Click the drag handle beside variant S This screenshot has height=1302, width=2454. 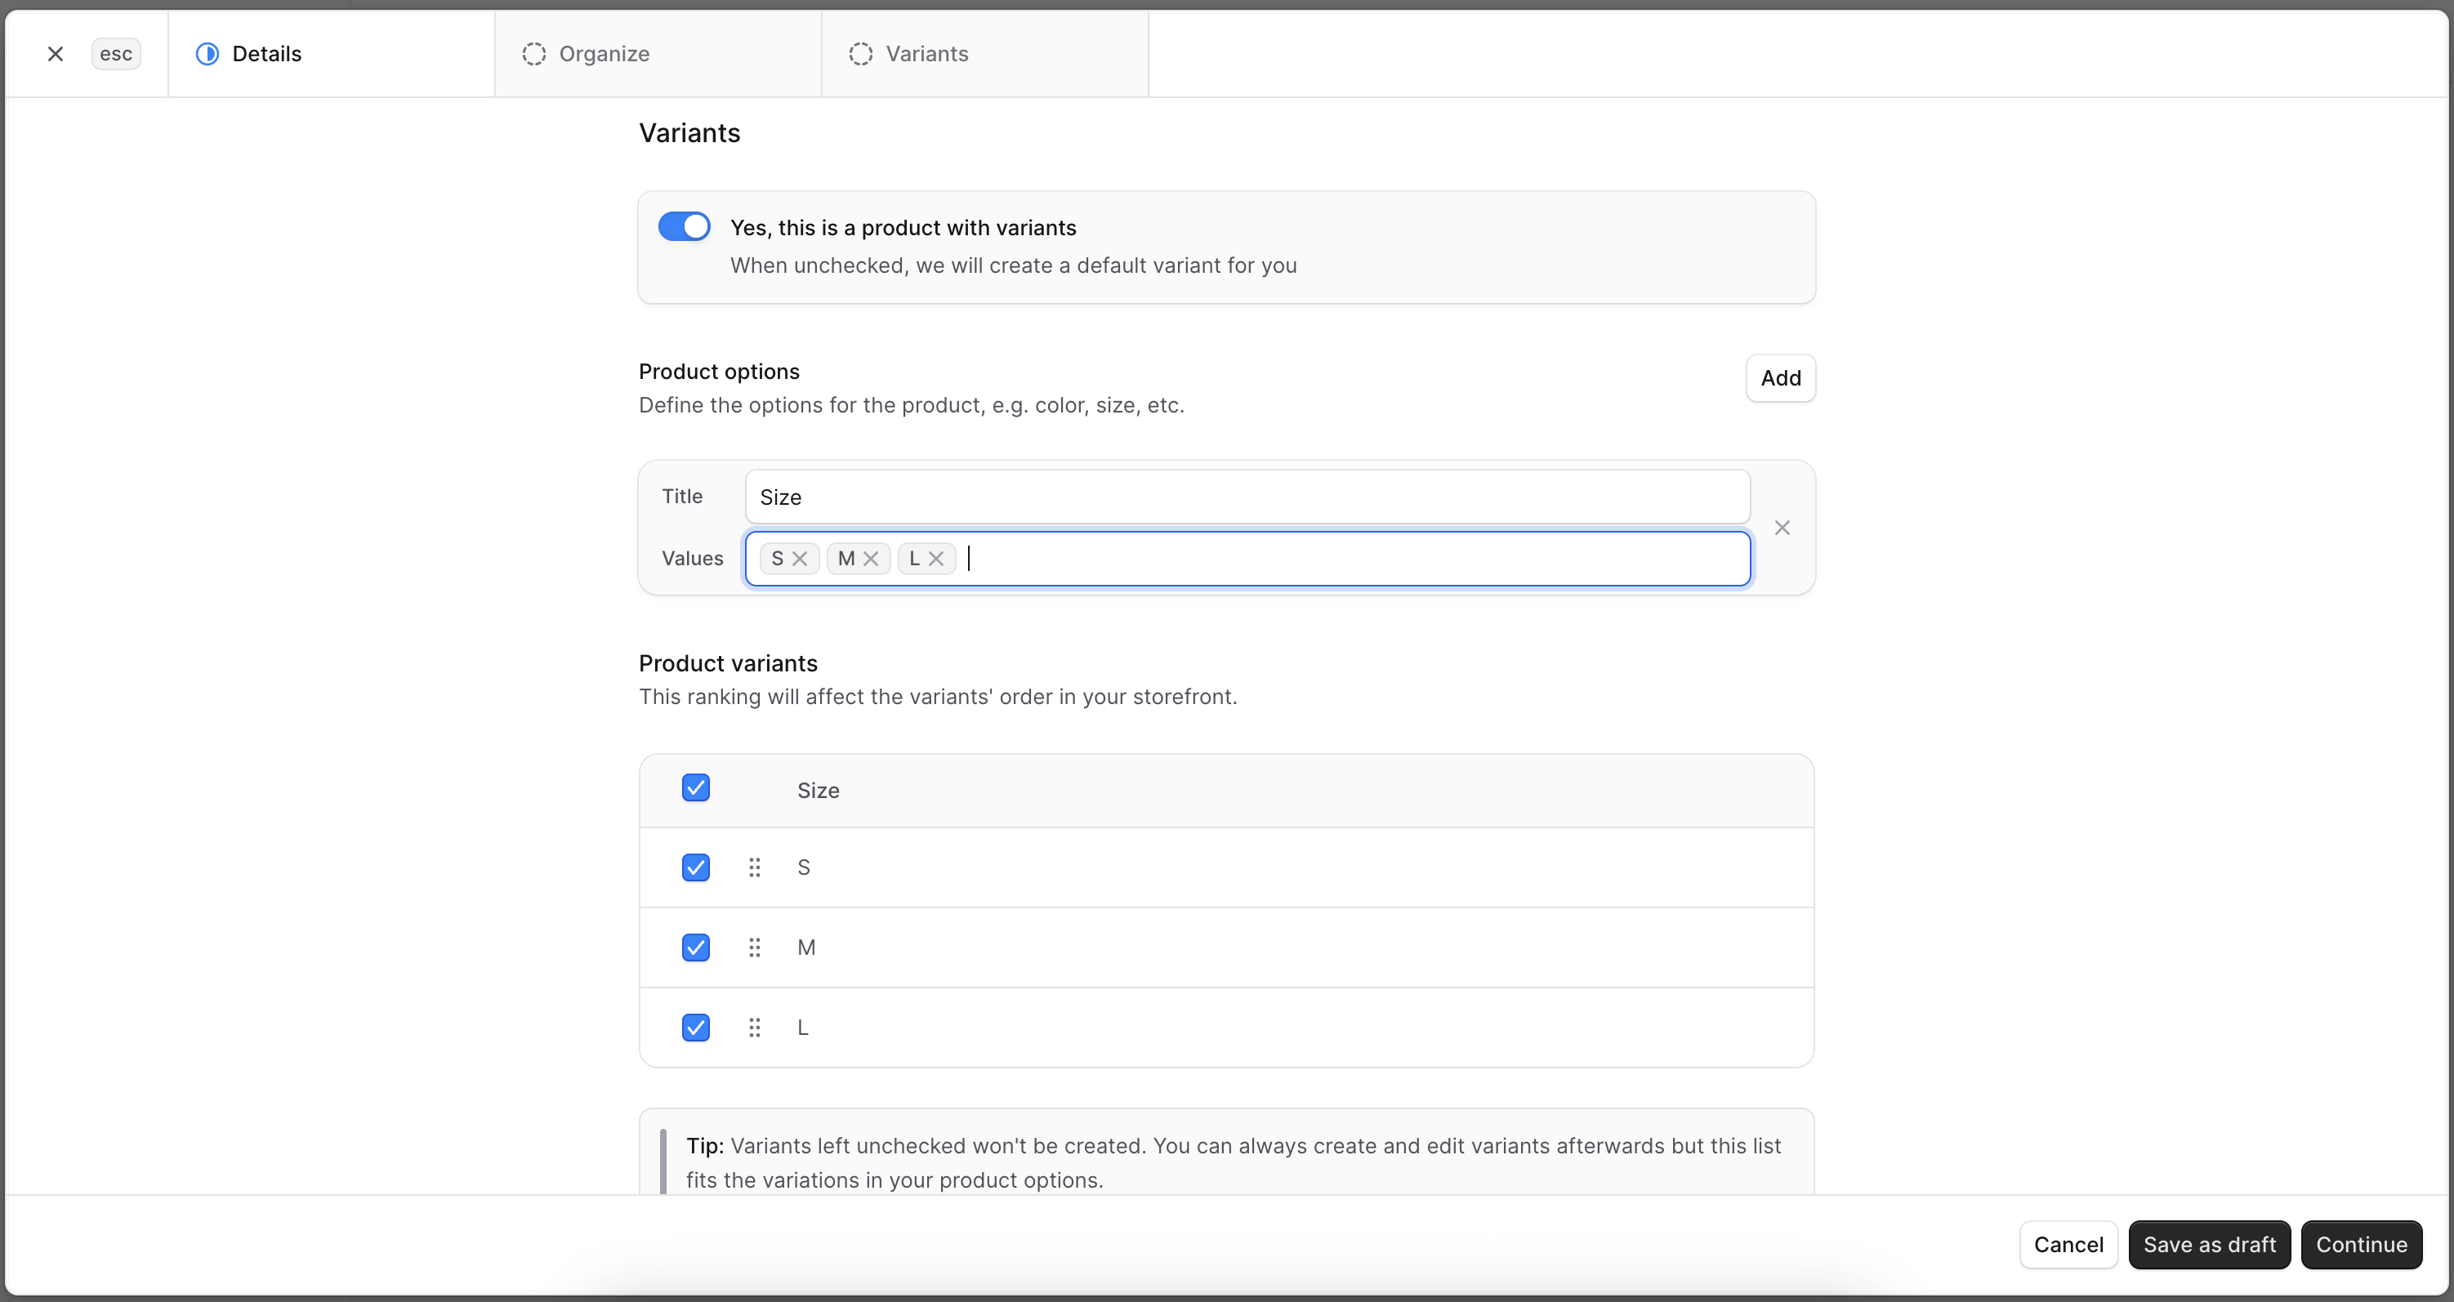click(x=755, y=867)
